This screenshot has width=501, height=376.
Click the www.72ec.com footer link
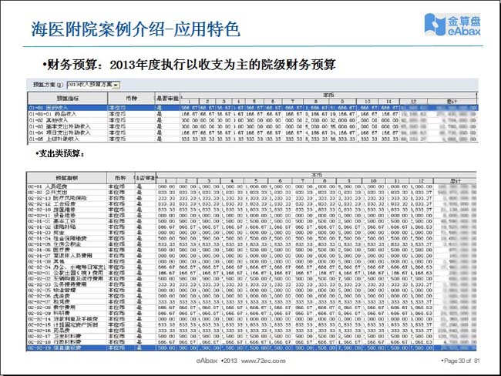(x=264, y=361)
